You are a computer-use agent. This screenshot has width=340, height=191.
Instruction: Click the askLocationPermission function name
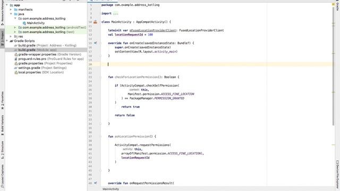pyautogui.click(x=132, y=136)
